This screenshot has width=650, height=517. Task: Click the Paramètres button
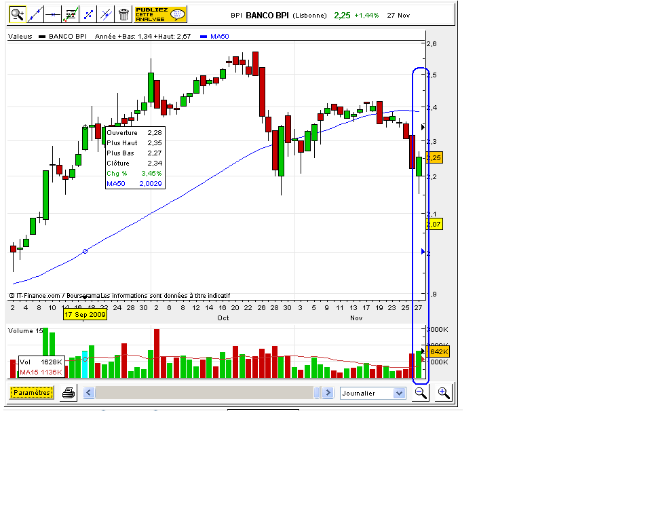[x=32, y=392]
